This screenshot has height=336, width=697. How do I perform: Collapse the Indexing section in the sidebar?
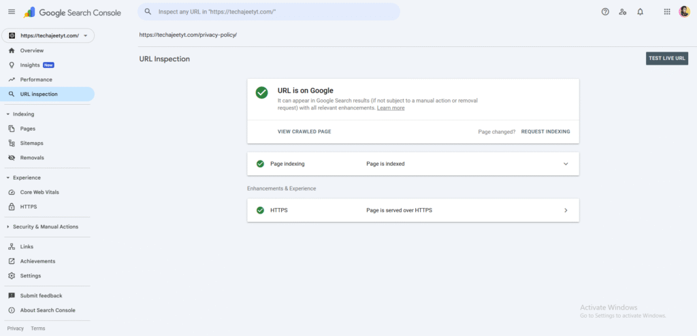coord(7,114)
